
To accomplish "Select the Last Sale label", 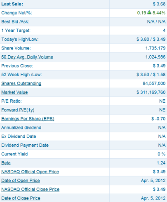I will (12, 4).
